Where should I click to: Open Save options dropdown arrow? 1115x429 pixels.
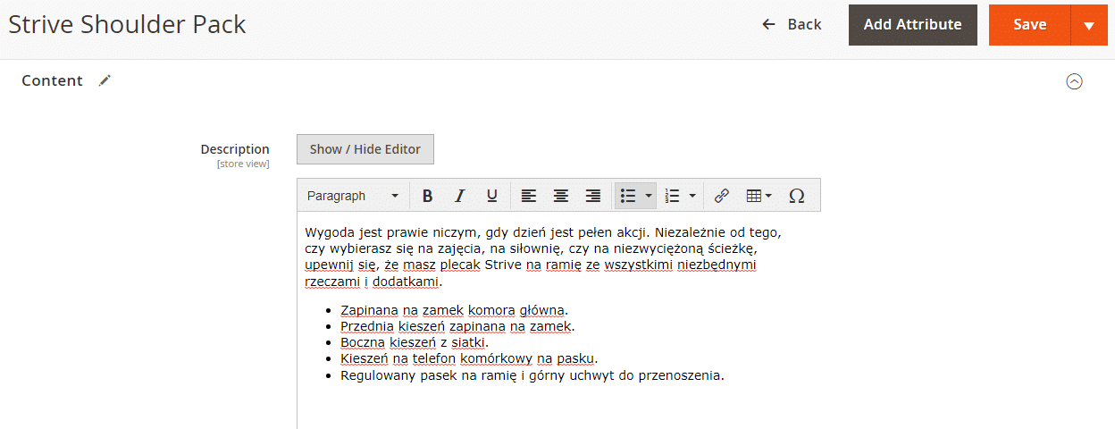(1088, 25)
